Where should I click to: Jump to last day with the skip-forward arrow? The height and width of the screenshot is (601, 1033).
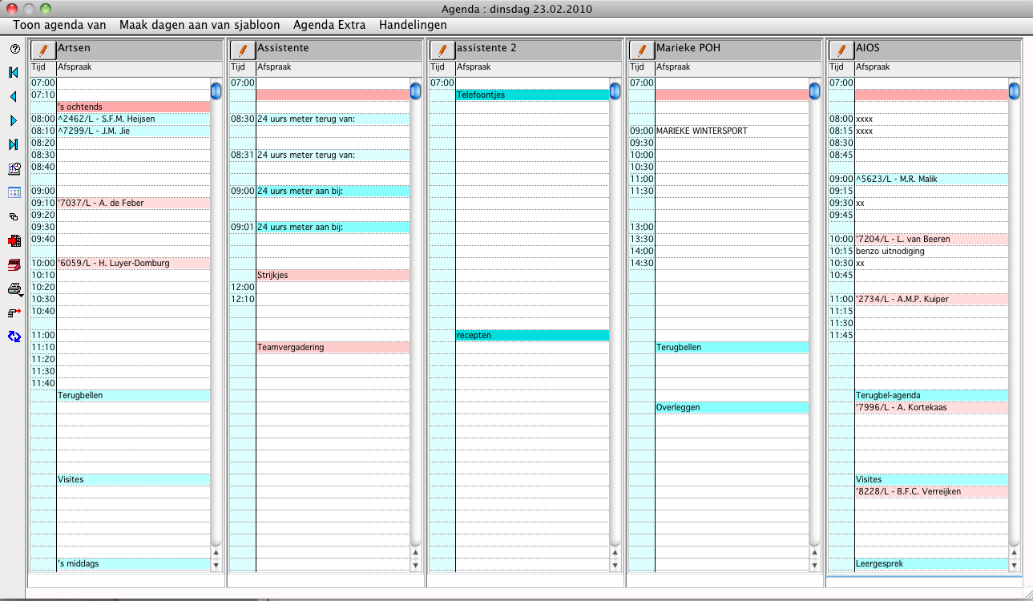point(14,145)
